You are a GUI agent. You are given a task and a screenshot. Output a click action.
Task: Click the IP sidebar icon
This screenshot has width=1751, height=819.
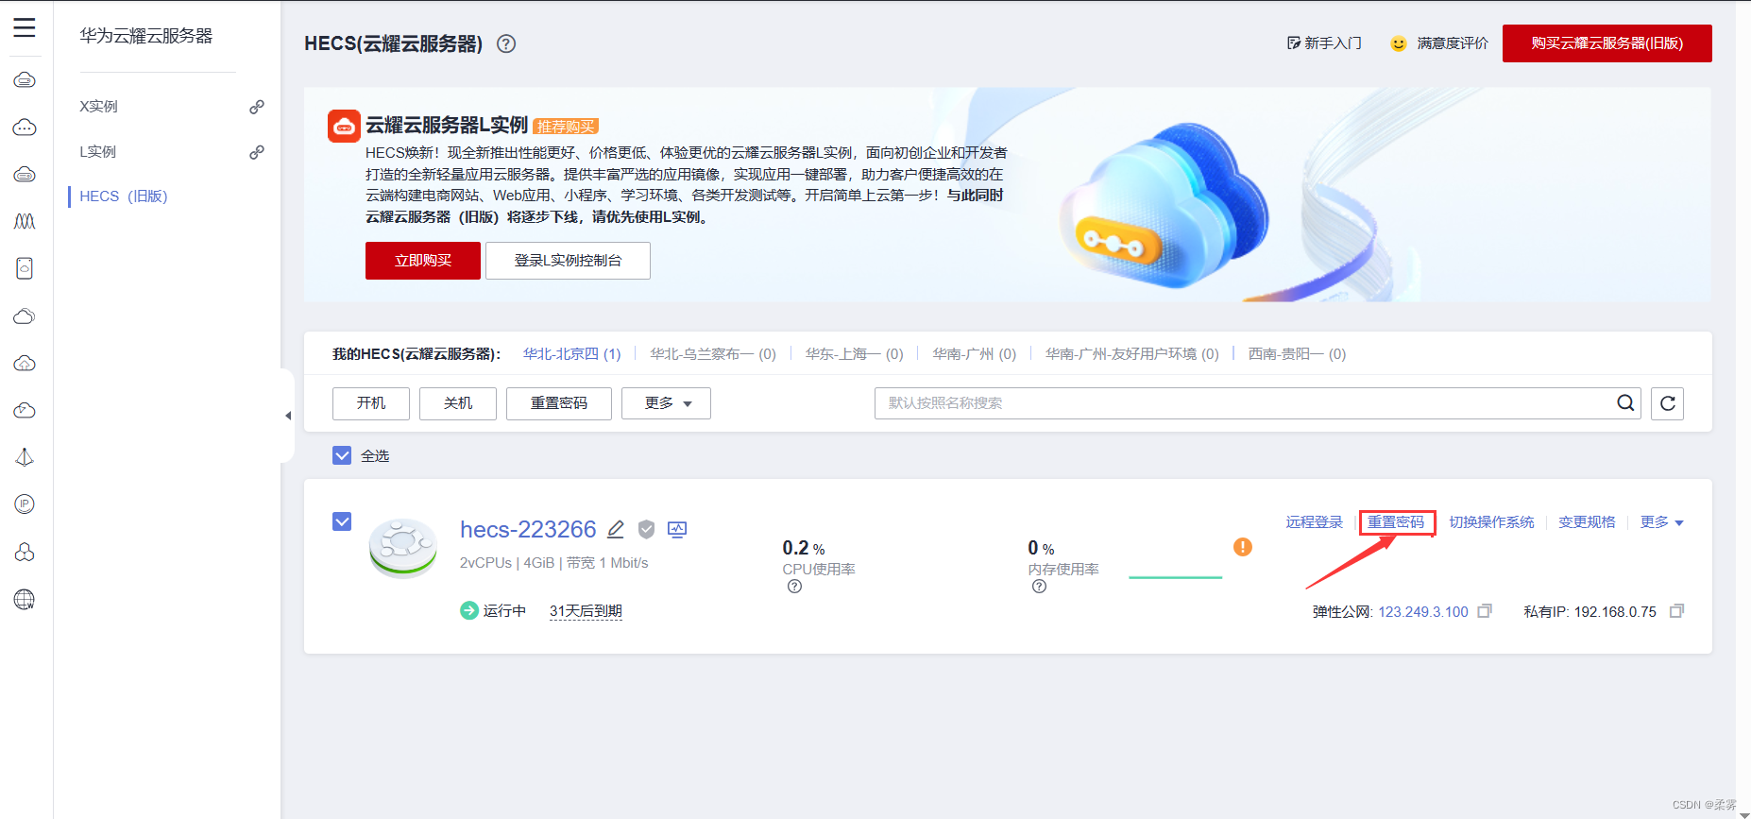pos(25,504)
